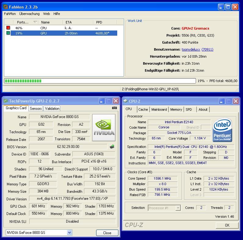Click the Driver Version field in GPU-Z
243x240 pixels.
click(72, 199)
